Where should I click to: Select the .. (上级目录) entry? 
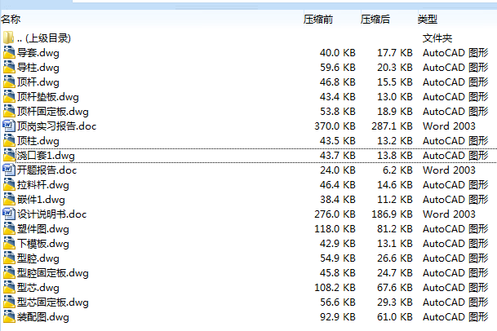(44, 38)
